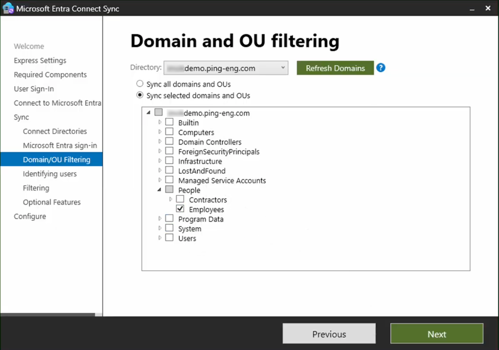This screenshot has height=350, width=499.
Task: Open the Directory dropdown
Action: (283, 68)
